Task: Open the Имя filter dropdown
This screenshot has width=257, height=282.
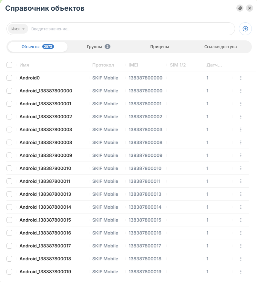Action: 18,29
